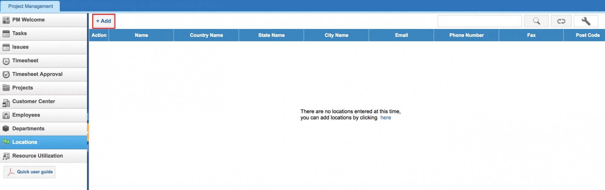Viewport: 605px width, 190px height.
Task: Select the Locations menu item
Action: [43, 142]
